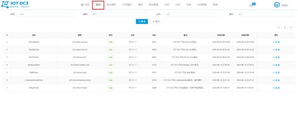The height and width of the screenshot is (124, 298).
Task: Switch to the 设备 tab
Action: point(189,5)
